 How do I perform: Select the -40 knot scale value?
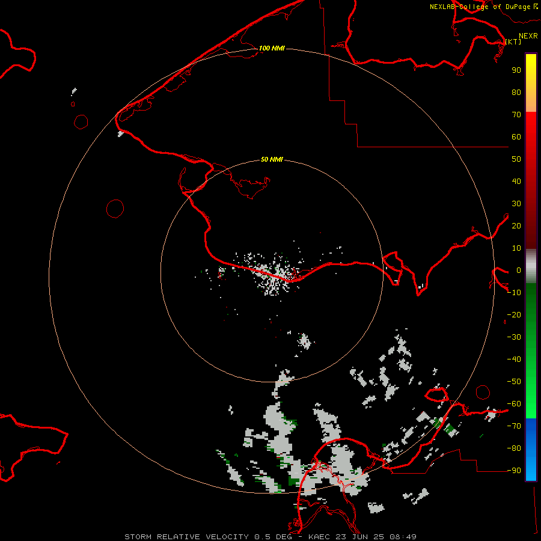(514, 359)
